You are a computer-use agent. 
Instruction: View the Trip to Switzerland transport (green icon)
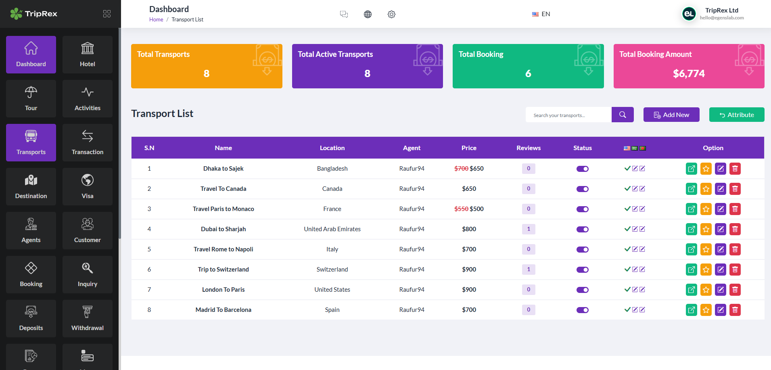point(692,270)
